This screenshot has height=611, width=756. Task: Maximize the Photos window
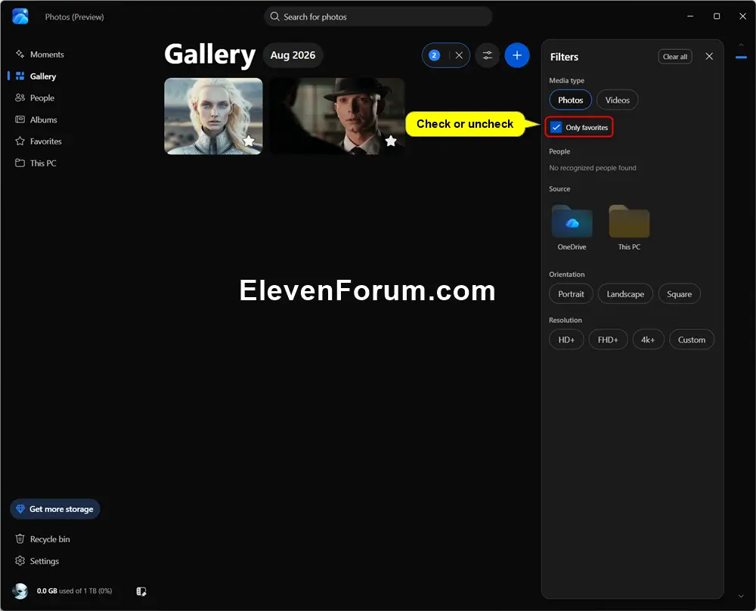[x=717, y=17]
